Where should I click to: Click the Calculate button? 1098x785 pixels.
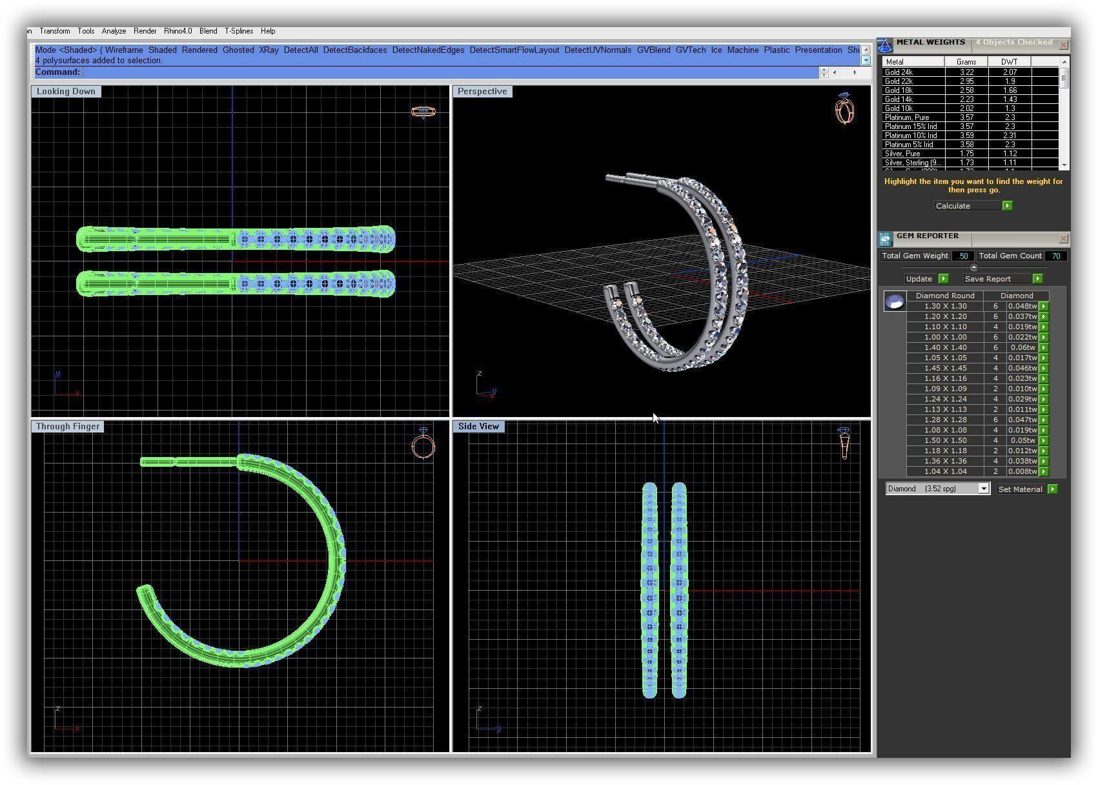pyautogui.click(x=968, y=205)
